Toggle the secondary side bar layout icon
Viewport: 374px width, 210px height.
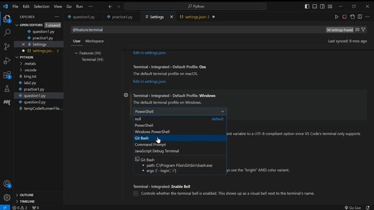[322, 6]
